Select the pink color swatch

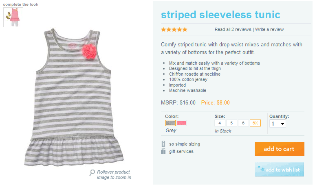tap(181, 123)
